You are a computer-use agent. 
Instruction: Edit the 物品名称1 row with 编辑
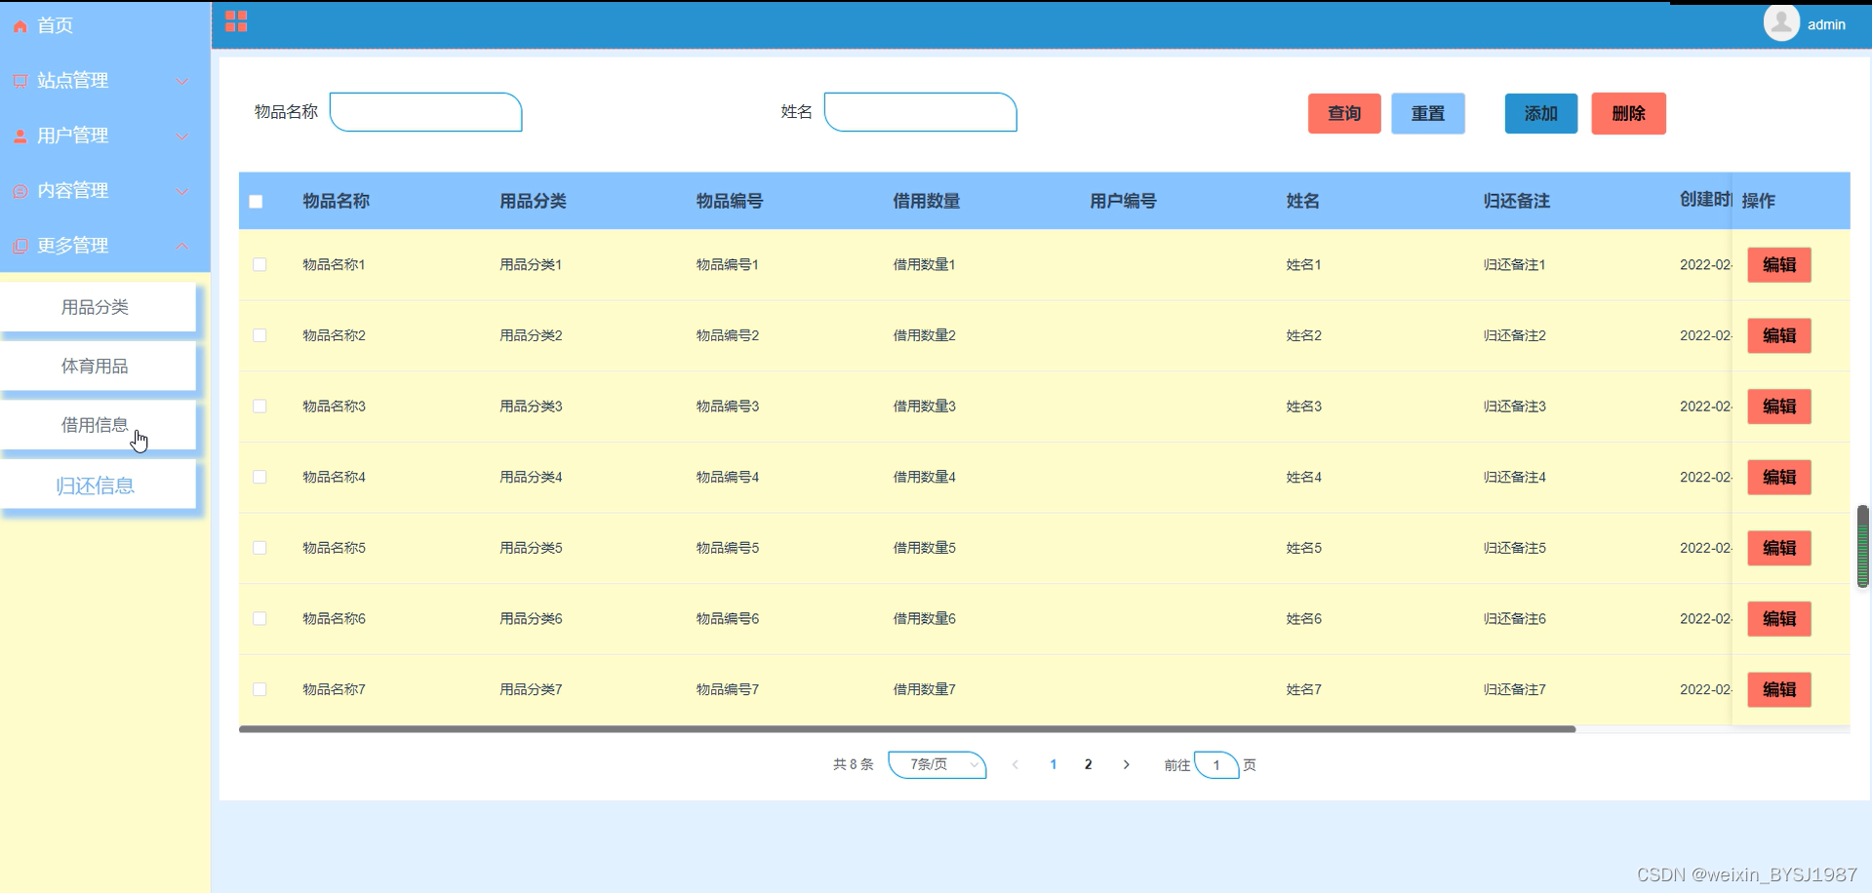[x=1779, y=265]
